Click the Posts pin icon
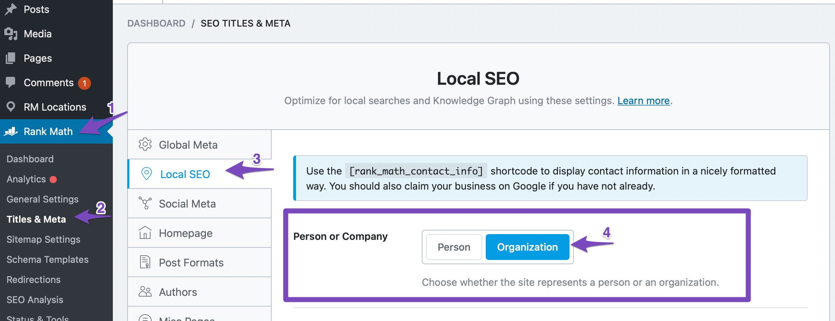Screen dimensions: 835x321 point(11,9)
